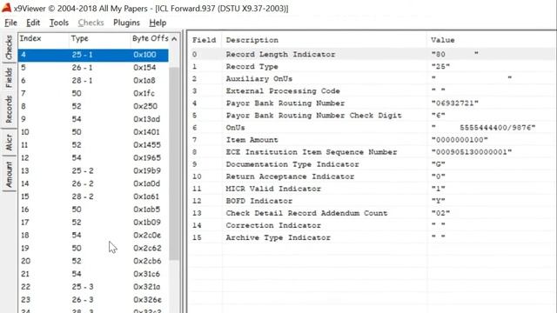
Task: Select record index 16 at offset 0x1ab5
Action: 93,210
